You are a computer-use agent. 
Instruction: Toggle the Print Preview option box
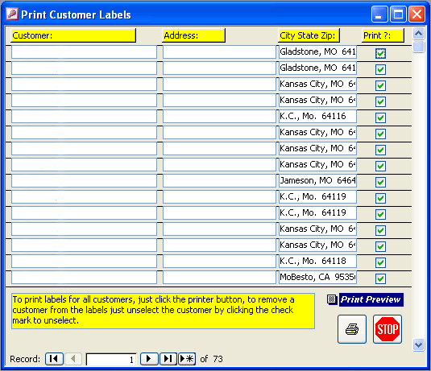[x=331, y=299]
